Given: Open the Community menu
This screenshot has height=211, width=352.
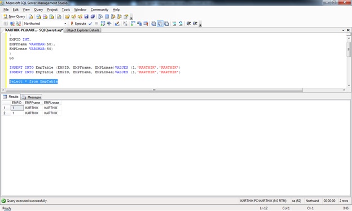Looking at the screenshot, I should 99,10.
